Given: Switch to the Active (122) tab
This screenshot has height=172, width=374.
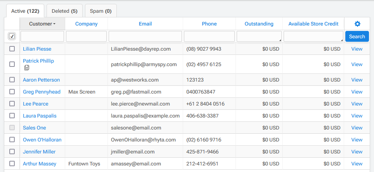Looking at the screenshot, I should 25,11.
